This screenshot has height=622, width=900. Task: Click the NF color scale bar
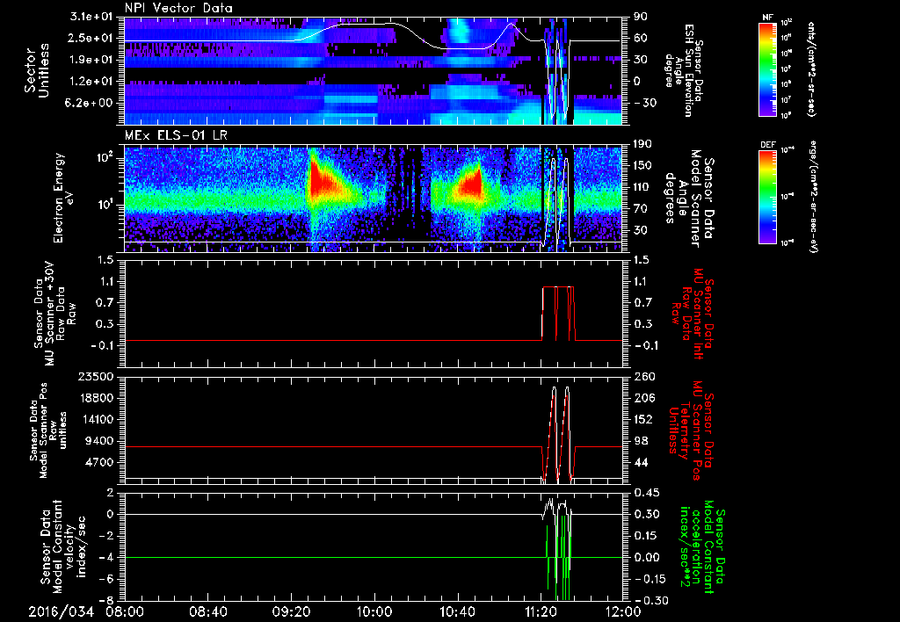click(767, 69)
